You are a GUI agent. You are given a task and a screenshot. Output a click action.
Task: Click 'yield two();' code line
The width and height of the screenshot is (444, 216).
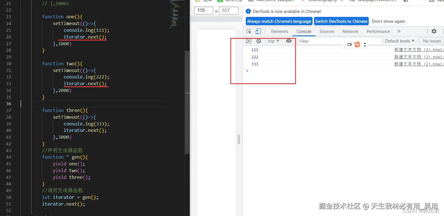[69, 171]
